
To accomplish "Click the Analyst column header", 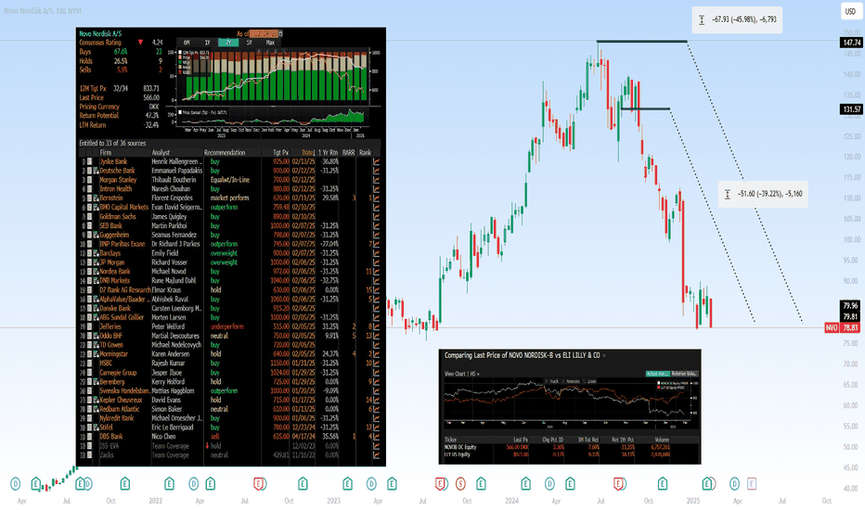I will (x=161, y=153).
